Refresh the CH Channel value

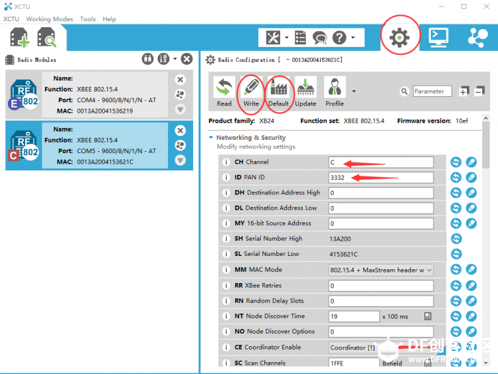point(456,162)
